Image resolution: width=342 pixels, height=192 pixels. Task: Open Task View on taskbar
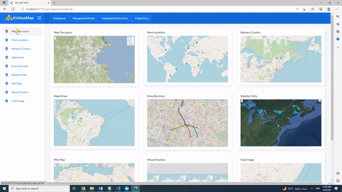(x=74, y=189)
